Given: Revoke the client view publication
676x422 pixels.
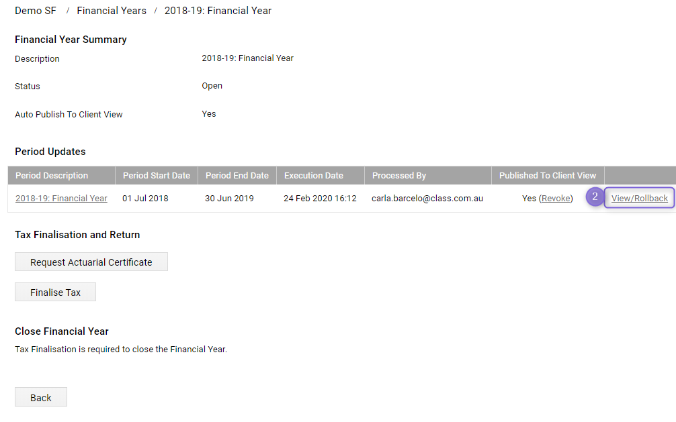Looking at the screenshot, I should (x=556, y=199).
